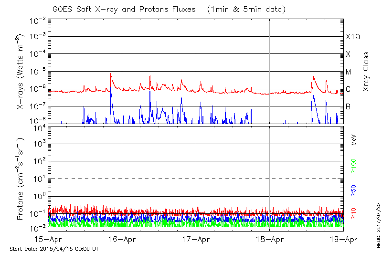Select the red ≥10 MeV legend label
This screenshot has width=382, height=253.
pos(354,214)
